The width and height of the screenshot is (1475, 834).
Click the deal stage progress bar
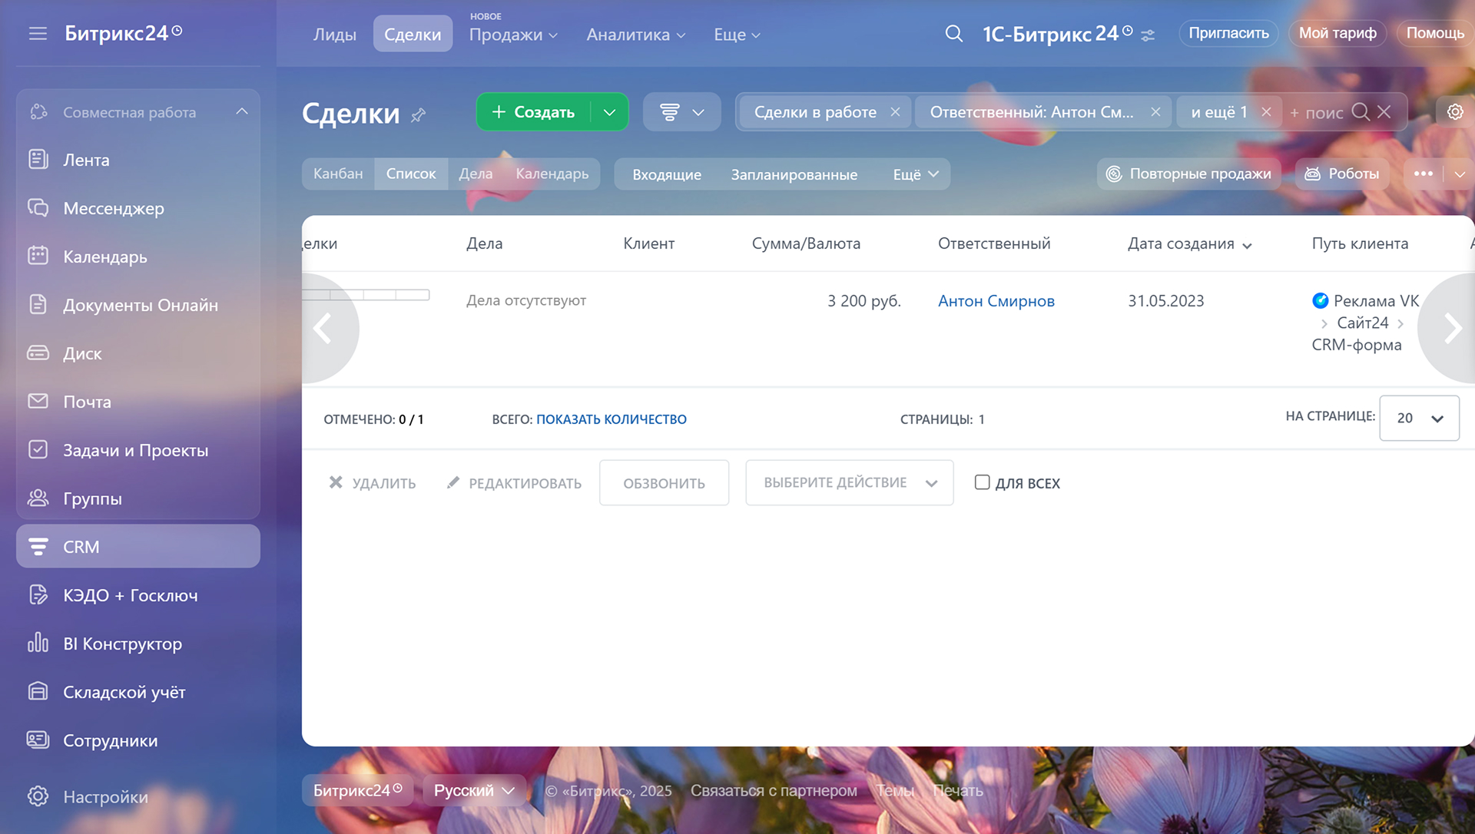pyautogui.click(x=366, y=295)
